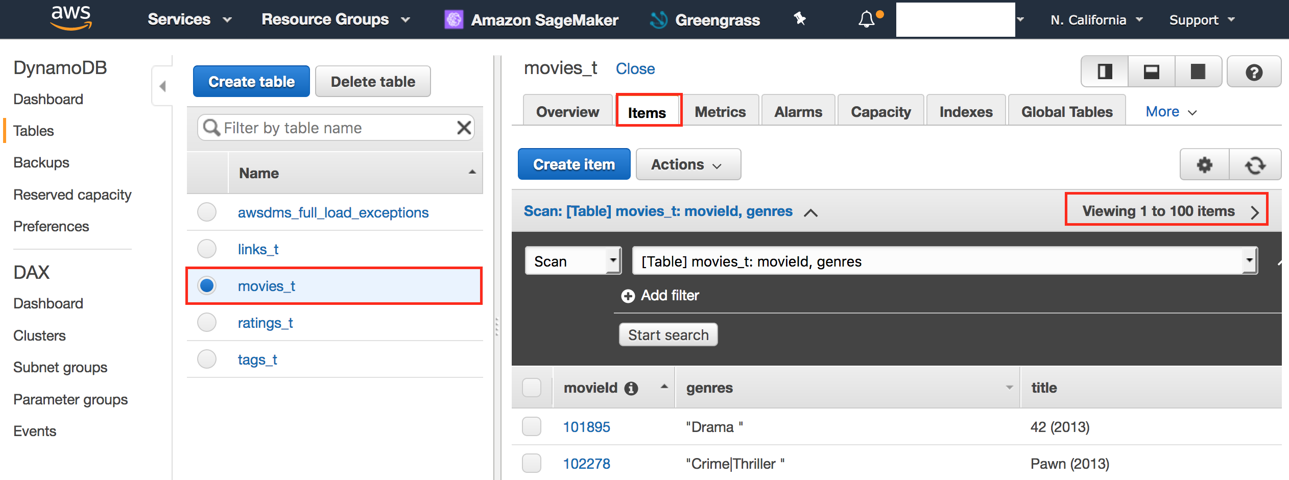Image resolution: width=1289 pixels, height=480 pixels.
Task: Click the Create item button
Action: pos(574,164)
